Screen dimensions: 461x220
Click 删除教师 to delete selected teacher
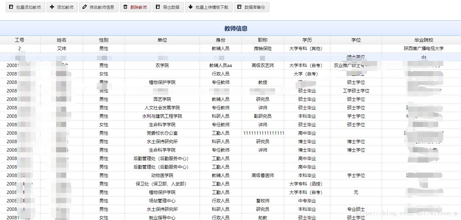(x=135, y=7)
